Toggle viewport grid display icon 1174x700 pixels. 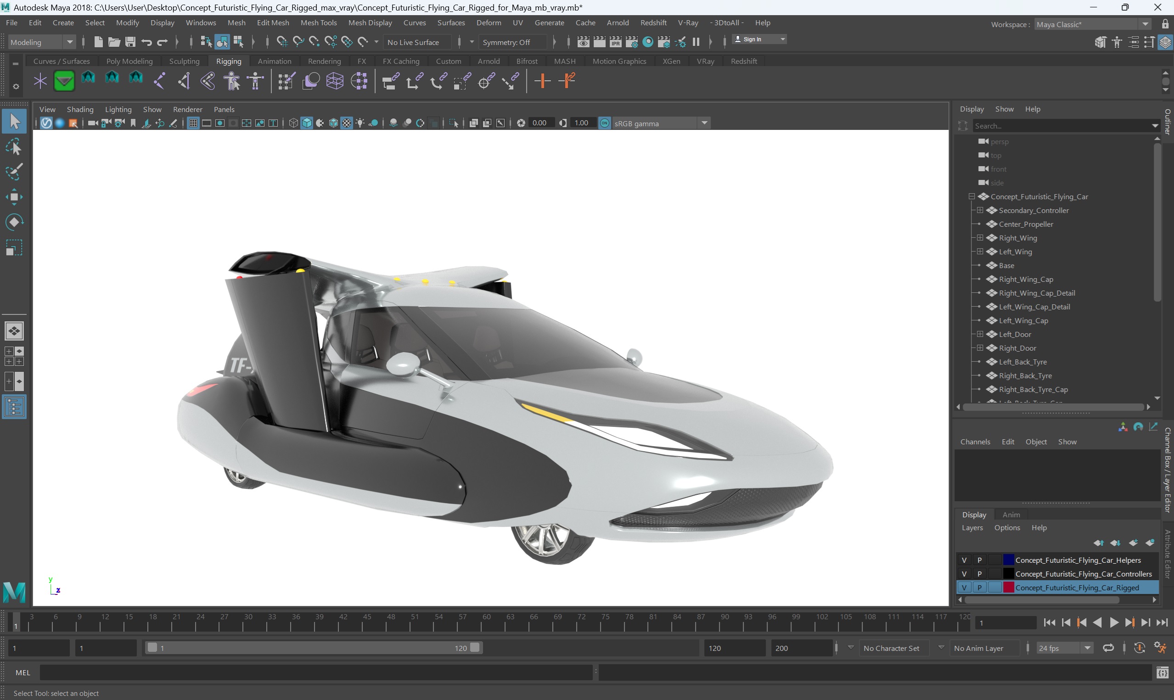tap(193, 123)
